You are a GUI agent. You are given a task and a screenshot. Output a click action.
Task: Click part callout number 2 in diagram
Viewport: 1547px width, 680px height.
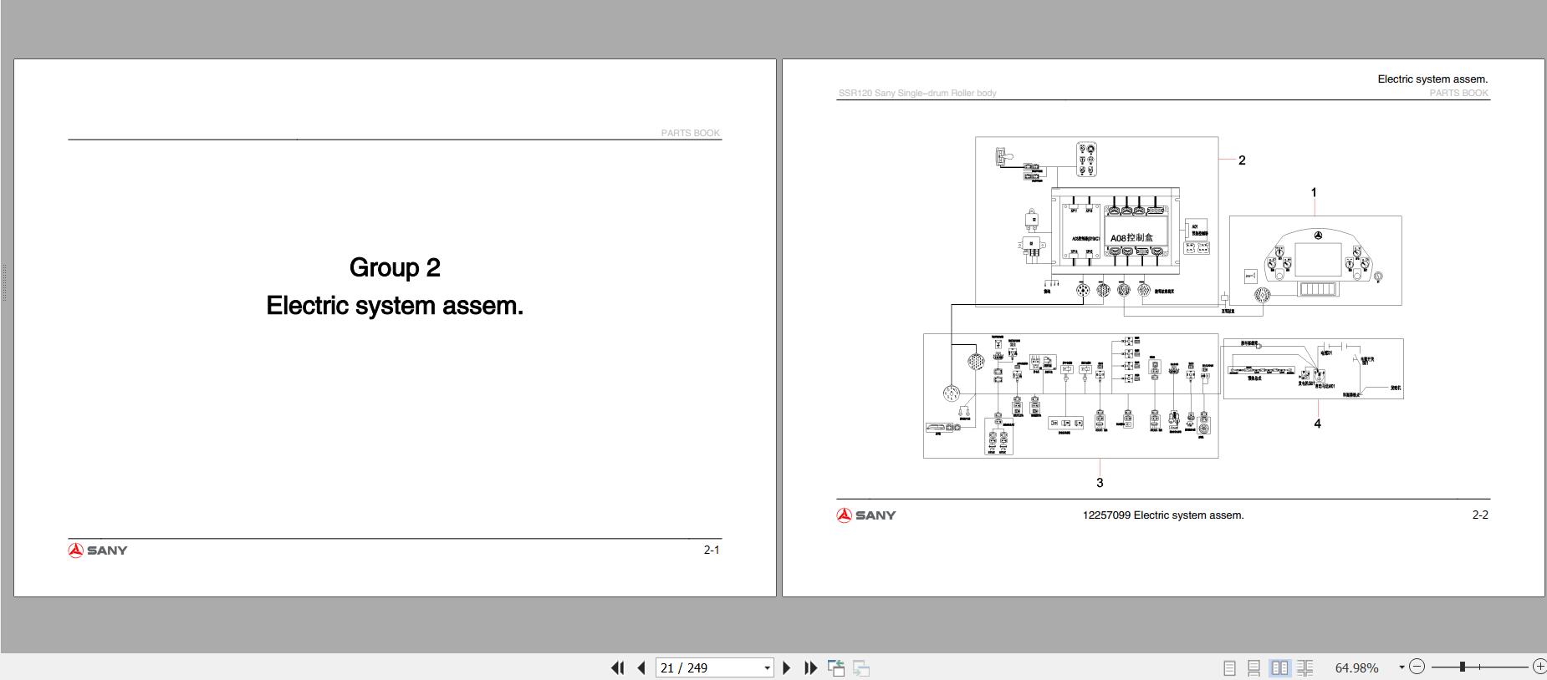click(x=1242, y=160)
